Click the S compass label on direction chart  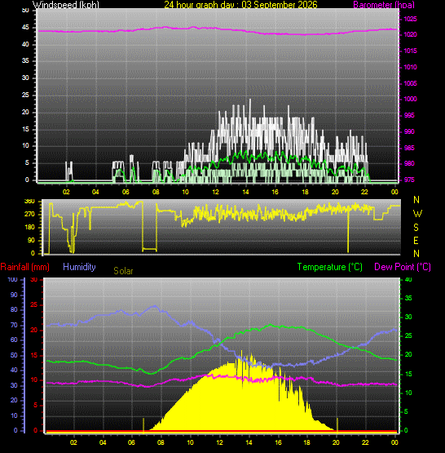click(x=416, y=228)
